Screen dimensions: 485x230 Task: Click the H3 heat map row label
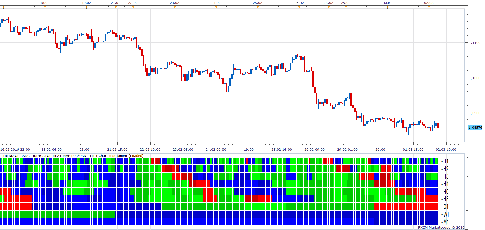(445, 176)
